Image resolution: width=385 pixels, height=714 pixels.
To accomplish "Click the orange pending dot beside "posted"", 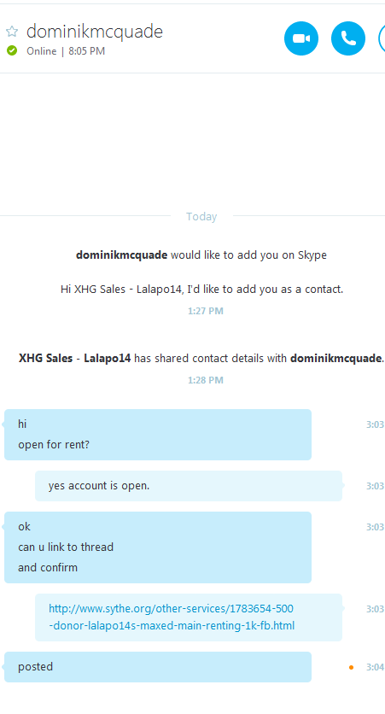I will point(352,668).
